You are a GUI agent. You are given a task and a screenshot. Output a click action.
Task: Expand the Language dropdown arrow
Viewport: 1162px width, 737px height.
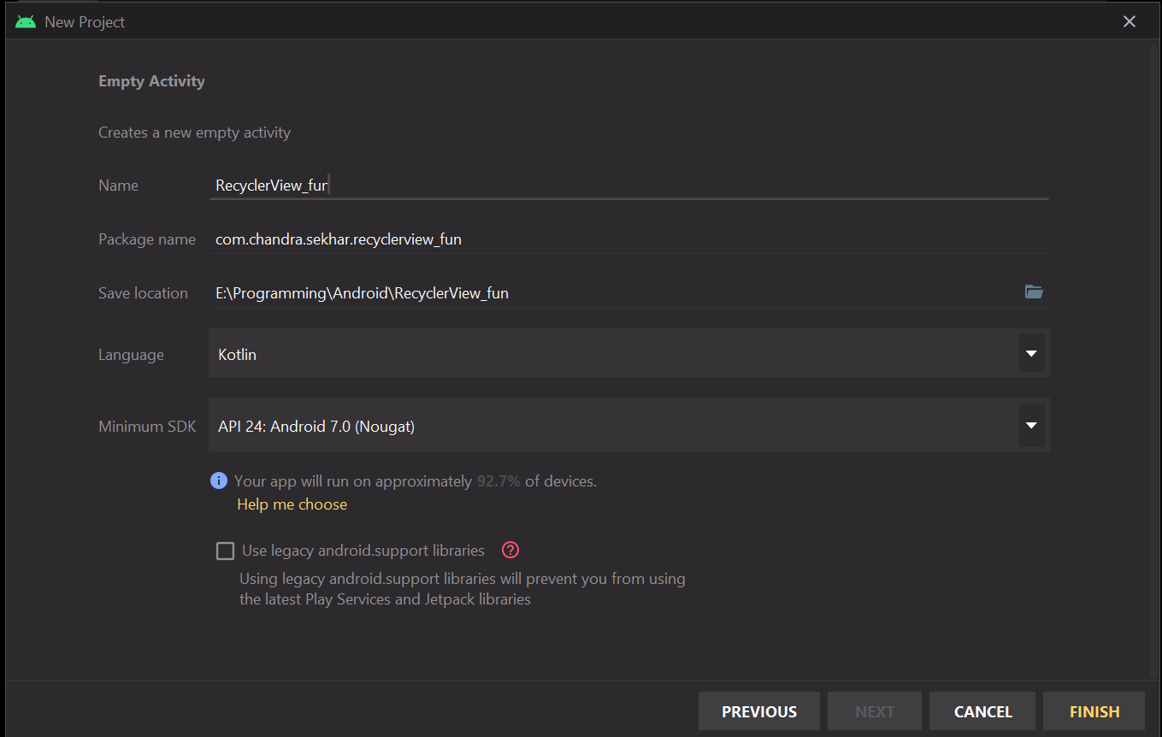1031,354
